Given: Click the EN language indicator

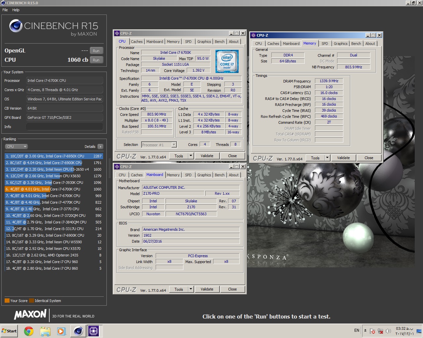Looking at the screenshot, I should (x=357, y=330).
